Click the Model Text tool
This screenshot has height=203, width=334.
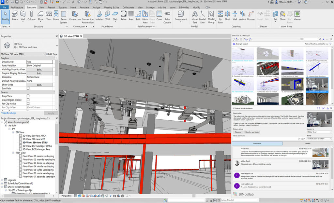pos(195,17)
